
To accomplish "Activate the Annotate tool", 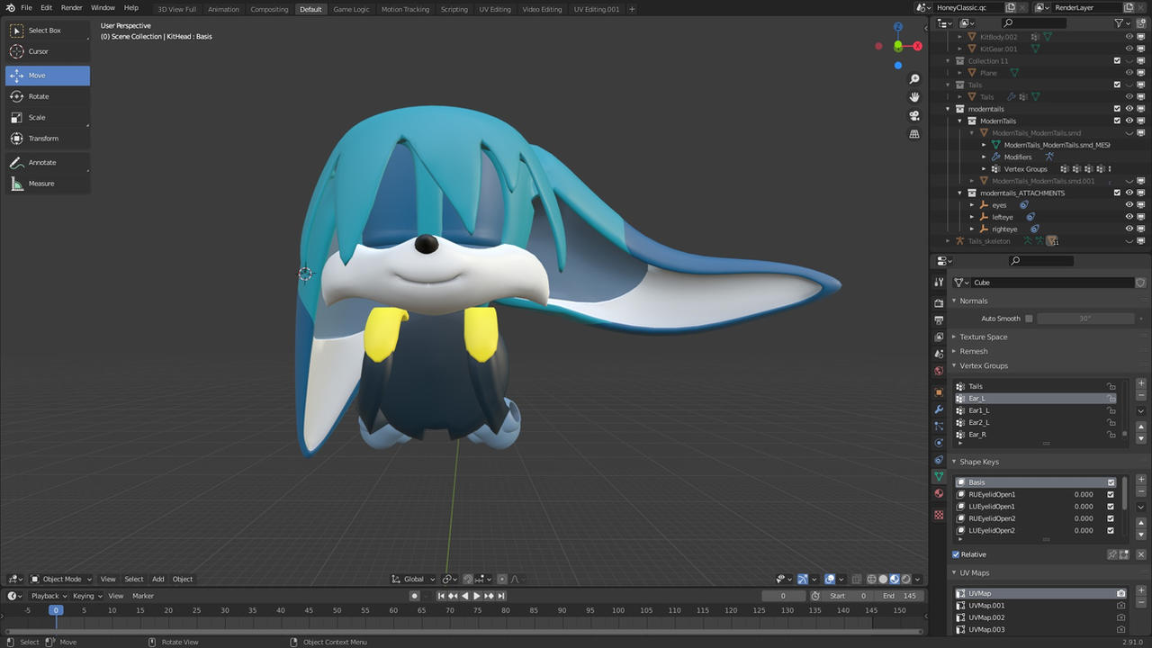I will [x=48, y=162].
